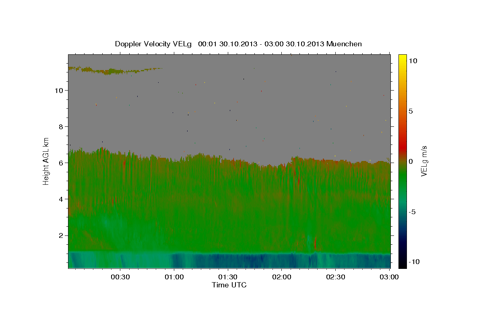Click the colorbar value -10 label
This screenshot has width=483, height=322.
[414, 262]
